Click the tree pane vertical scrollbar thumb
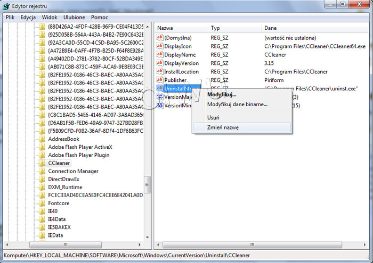 pyautogui.click(x=148, y=184)
